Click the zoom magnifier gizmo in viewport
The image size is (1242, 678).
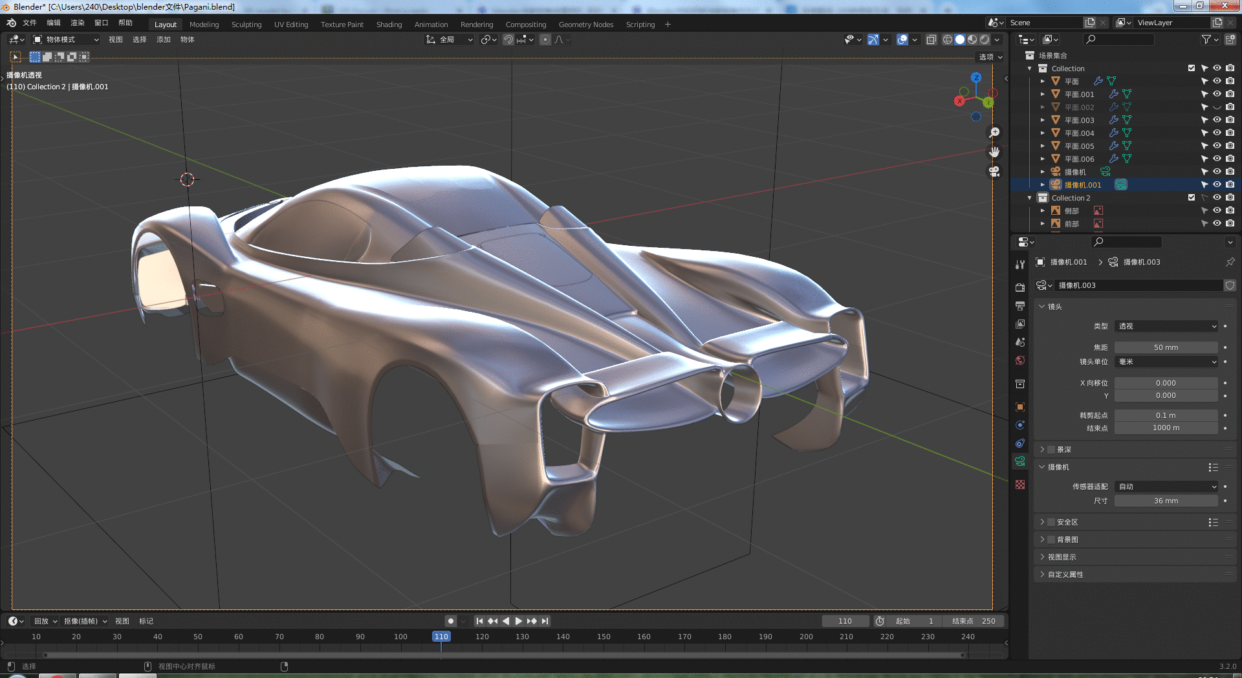(x=994, y=133)
